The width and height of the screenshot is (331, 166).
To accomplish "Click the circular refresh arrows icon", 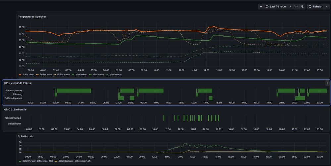I will 310,7.
